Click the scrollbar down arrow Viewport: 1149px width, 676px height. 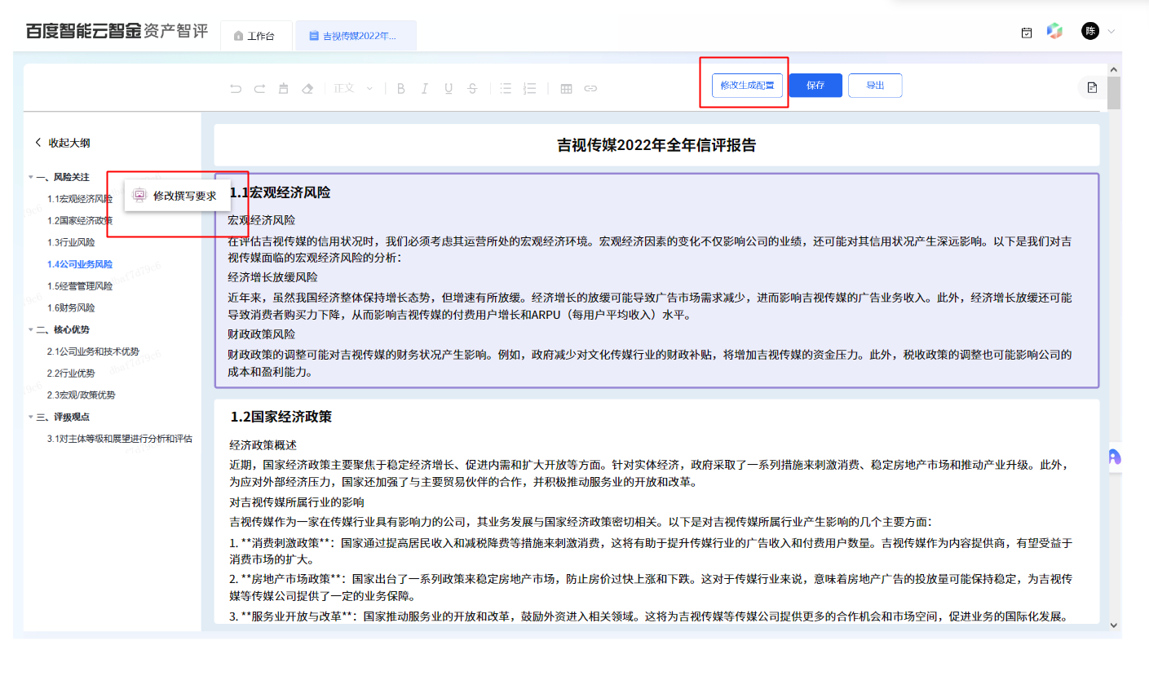pos(1114,625)
